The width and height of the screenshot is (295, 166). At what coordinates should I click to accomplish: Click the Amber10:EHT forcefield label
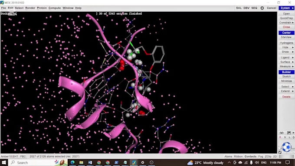click(9, 156)
